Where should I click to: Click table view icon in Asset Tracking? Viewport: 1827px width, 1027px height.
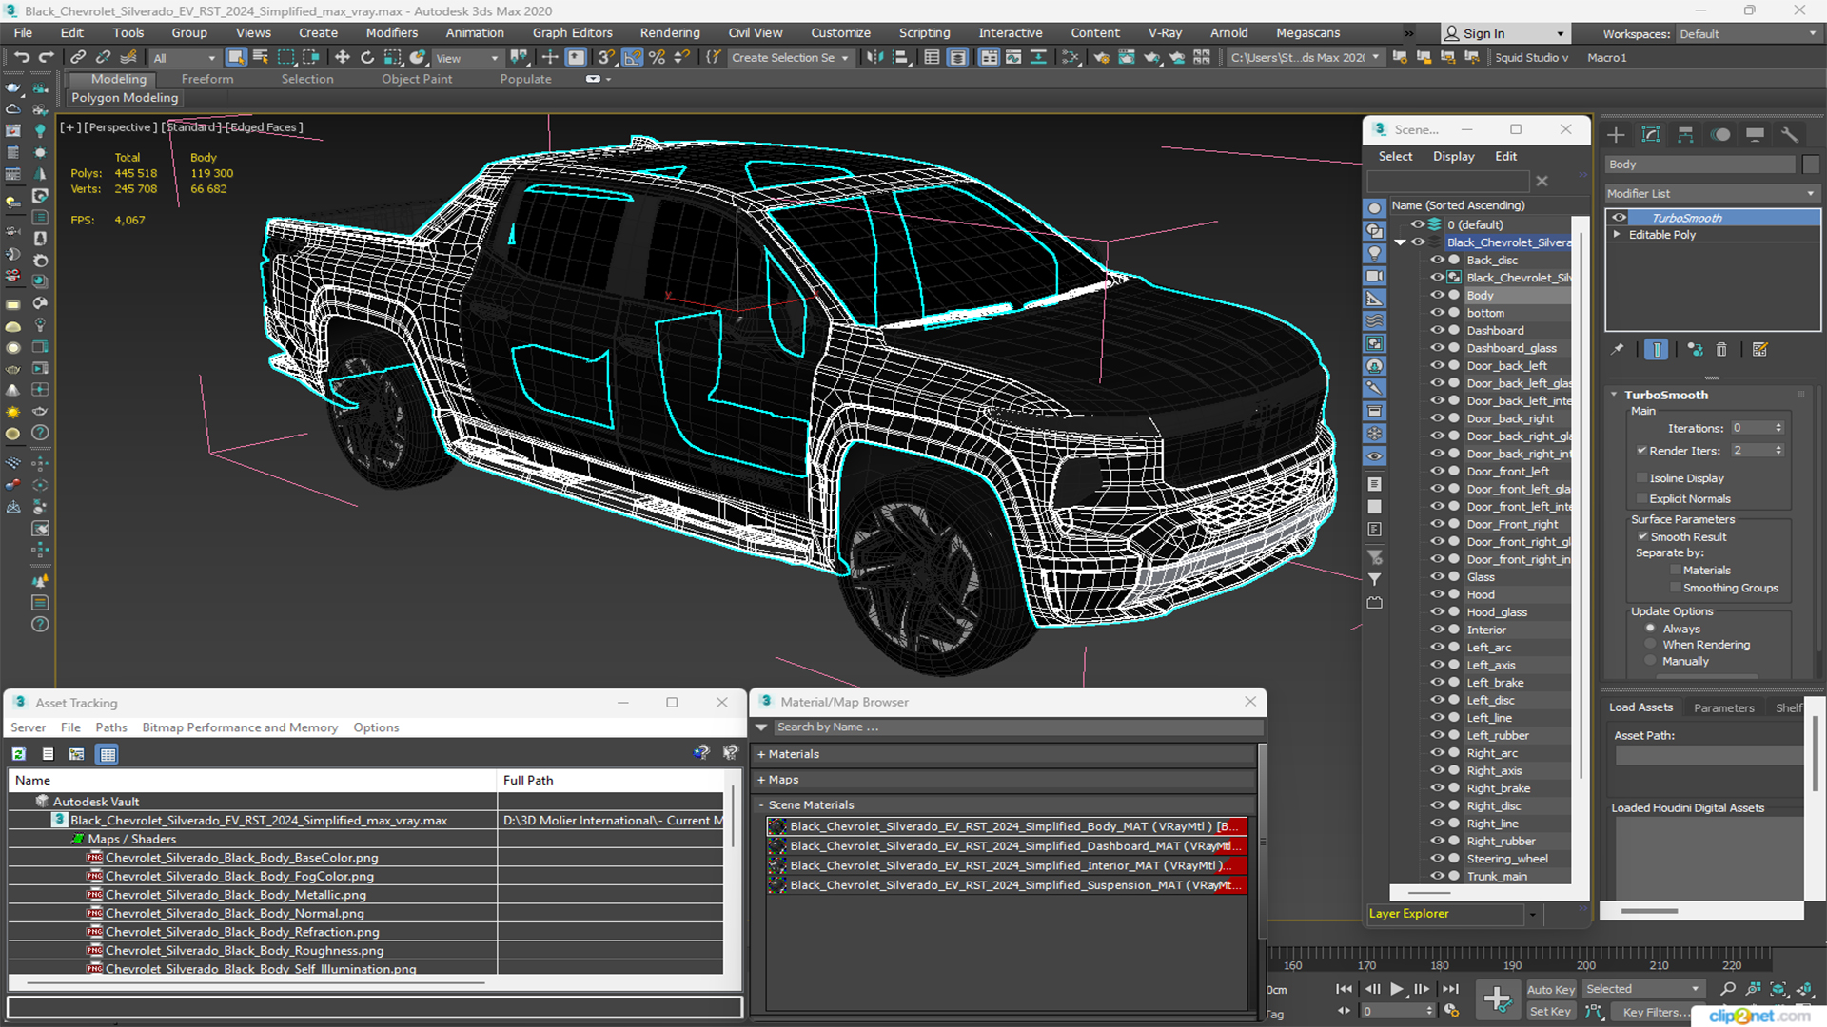tap(108, 754)
